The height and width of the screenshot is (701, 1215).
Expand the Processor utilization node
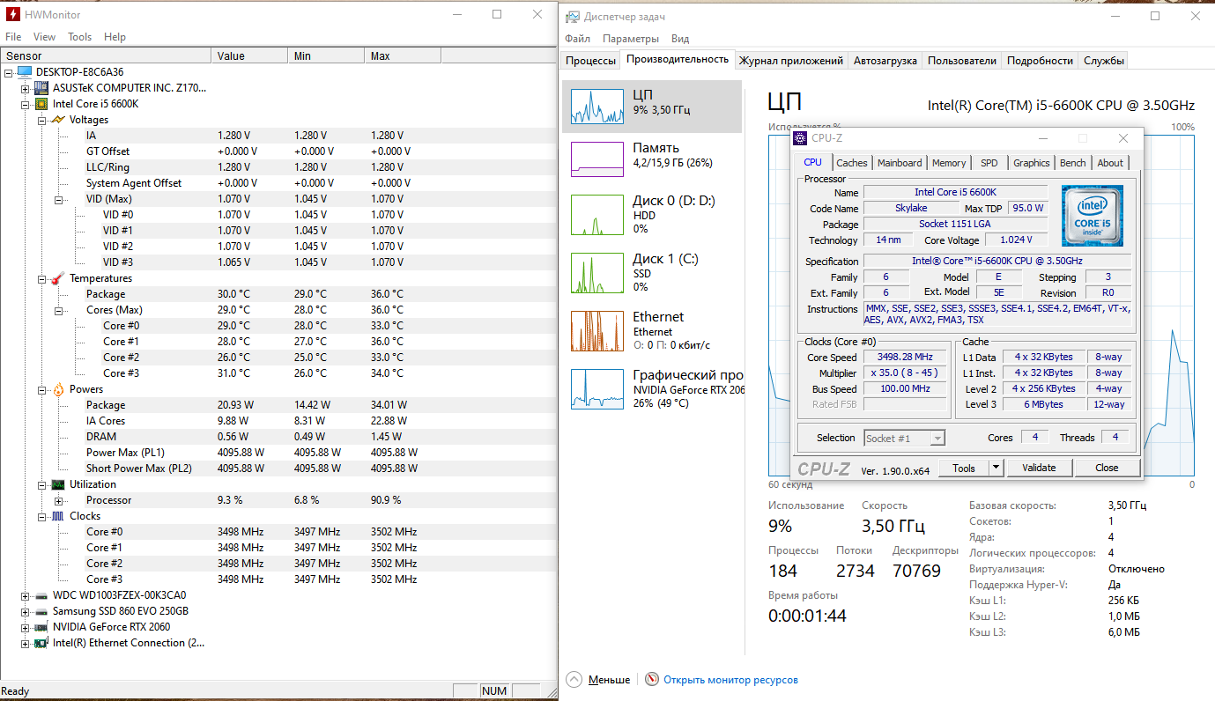point(59,500)
